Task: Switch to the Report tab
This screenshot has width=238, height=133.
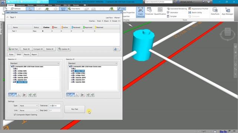Action: [34, 54]
